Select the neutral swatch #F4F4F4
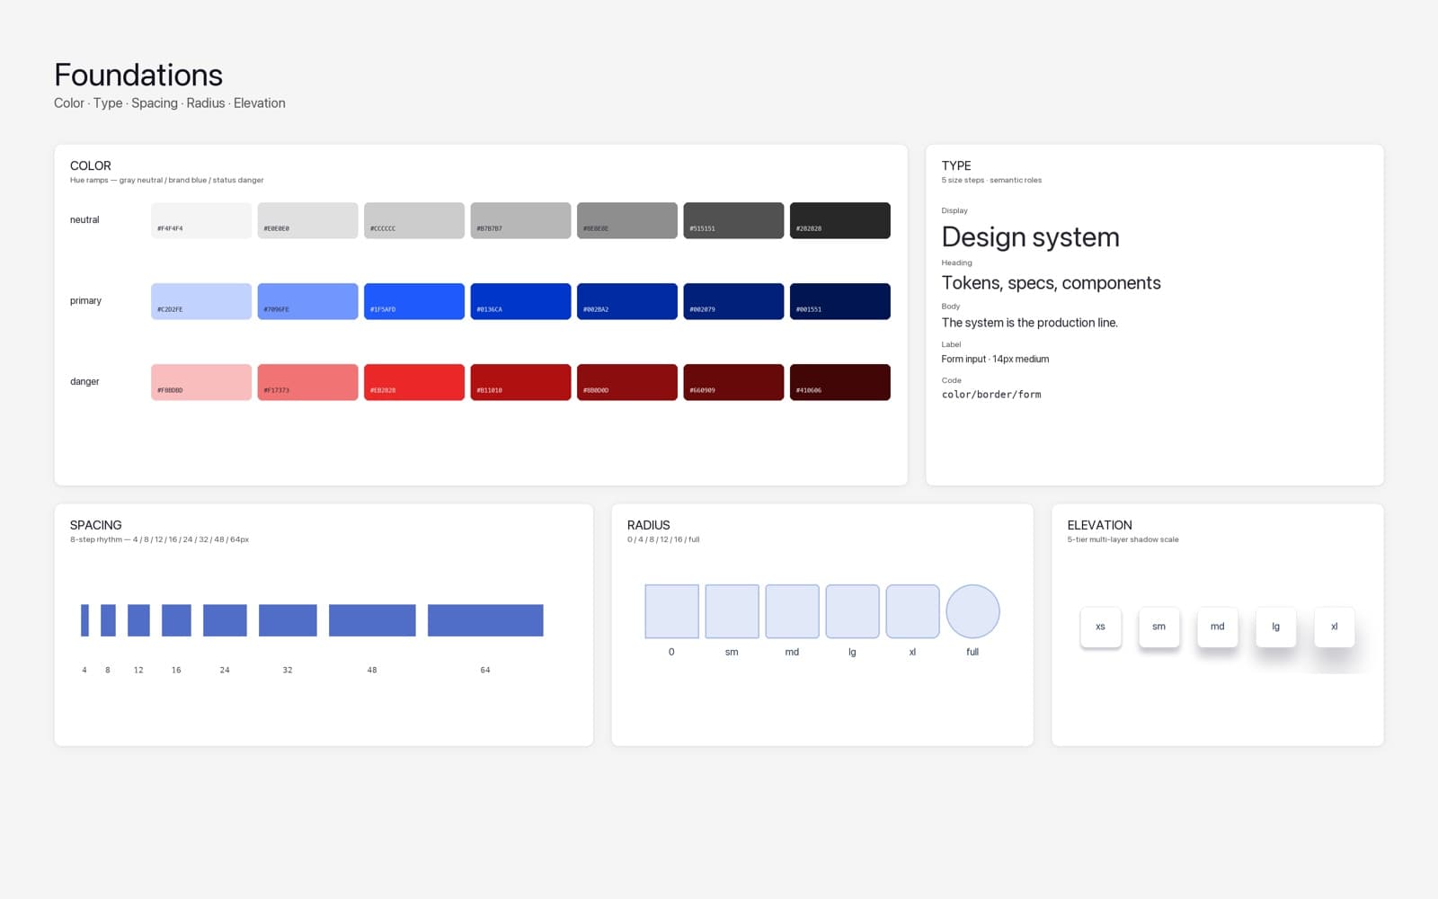1438x899 pixels. tap(201, 220)
